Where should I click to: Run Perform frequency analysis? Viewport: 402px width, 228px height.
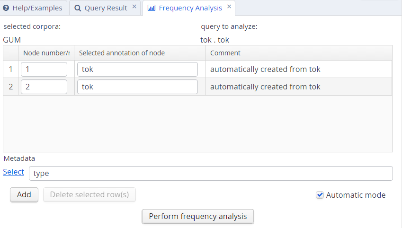198,217
